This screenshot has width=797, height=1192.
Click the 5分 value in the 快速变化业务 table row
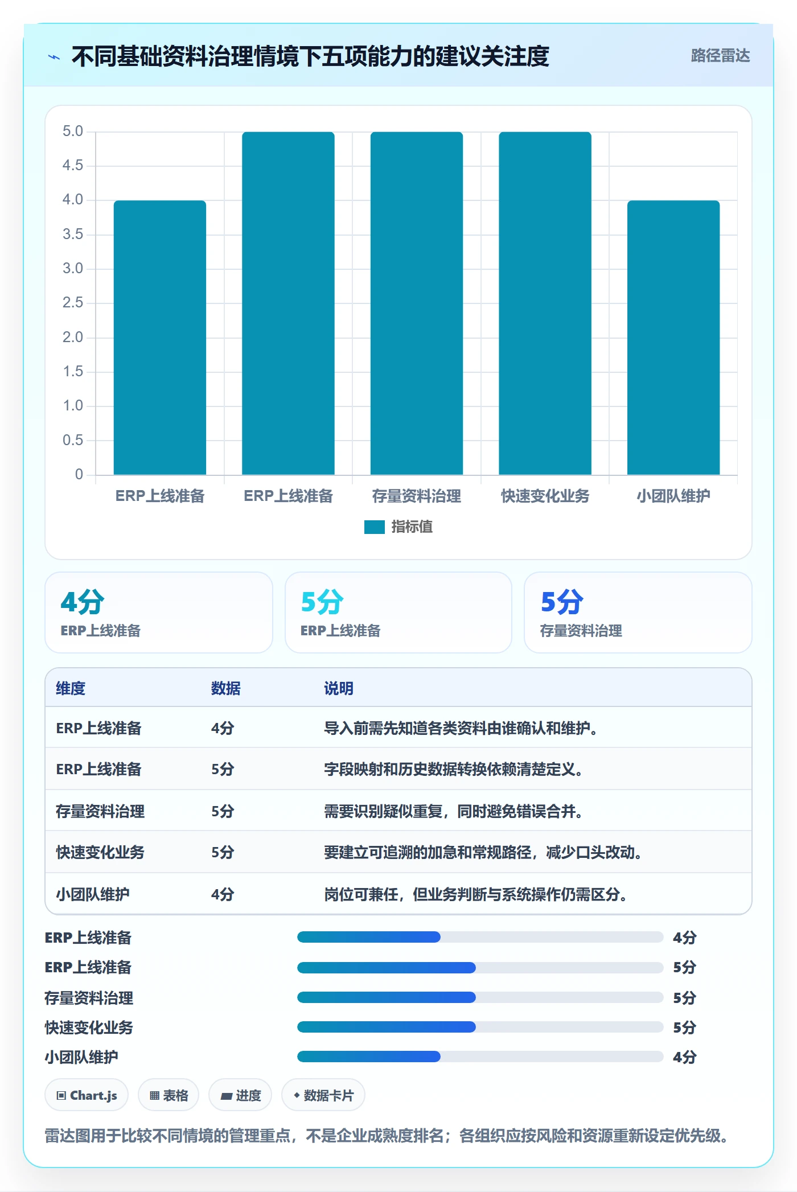click(x=223, y=852)
